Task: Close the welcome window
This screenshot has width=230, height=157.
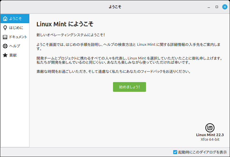Action: pyautogui.click(x=225, y=7)
